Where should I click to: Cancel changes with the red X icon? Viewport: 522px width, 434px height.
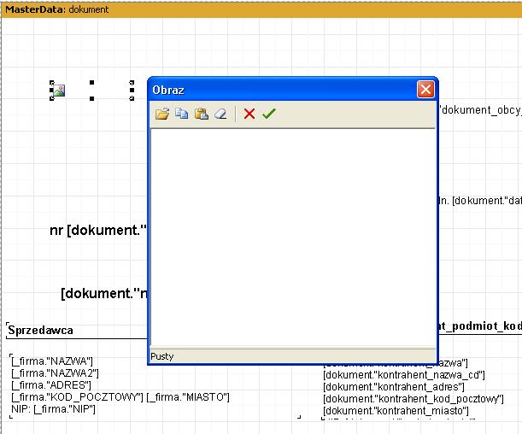coord(249,114)
